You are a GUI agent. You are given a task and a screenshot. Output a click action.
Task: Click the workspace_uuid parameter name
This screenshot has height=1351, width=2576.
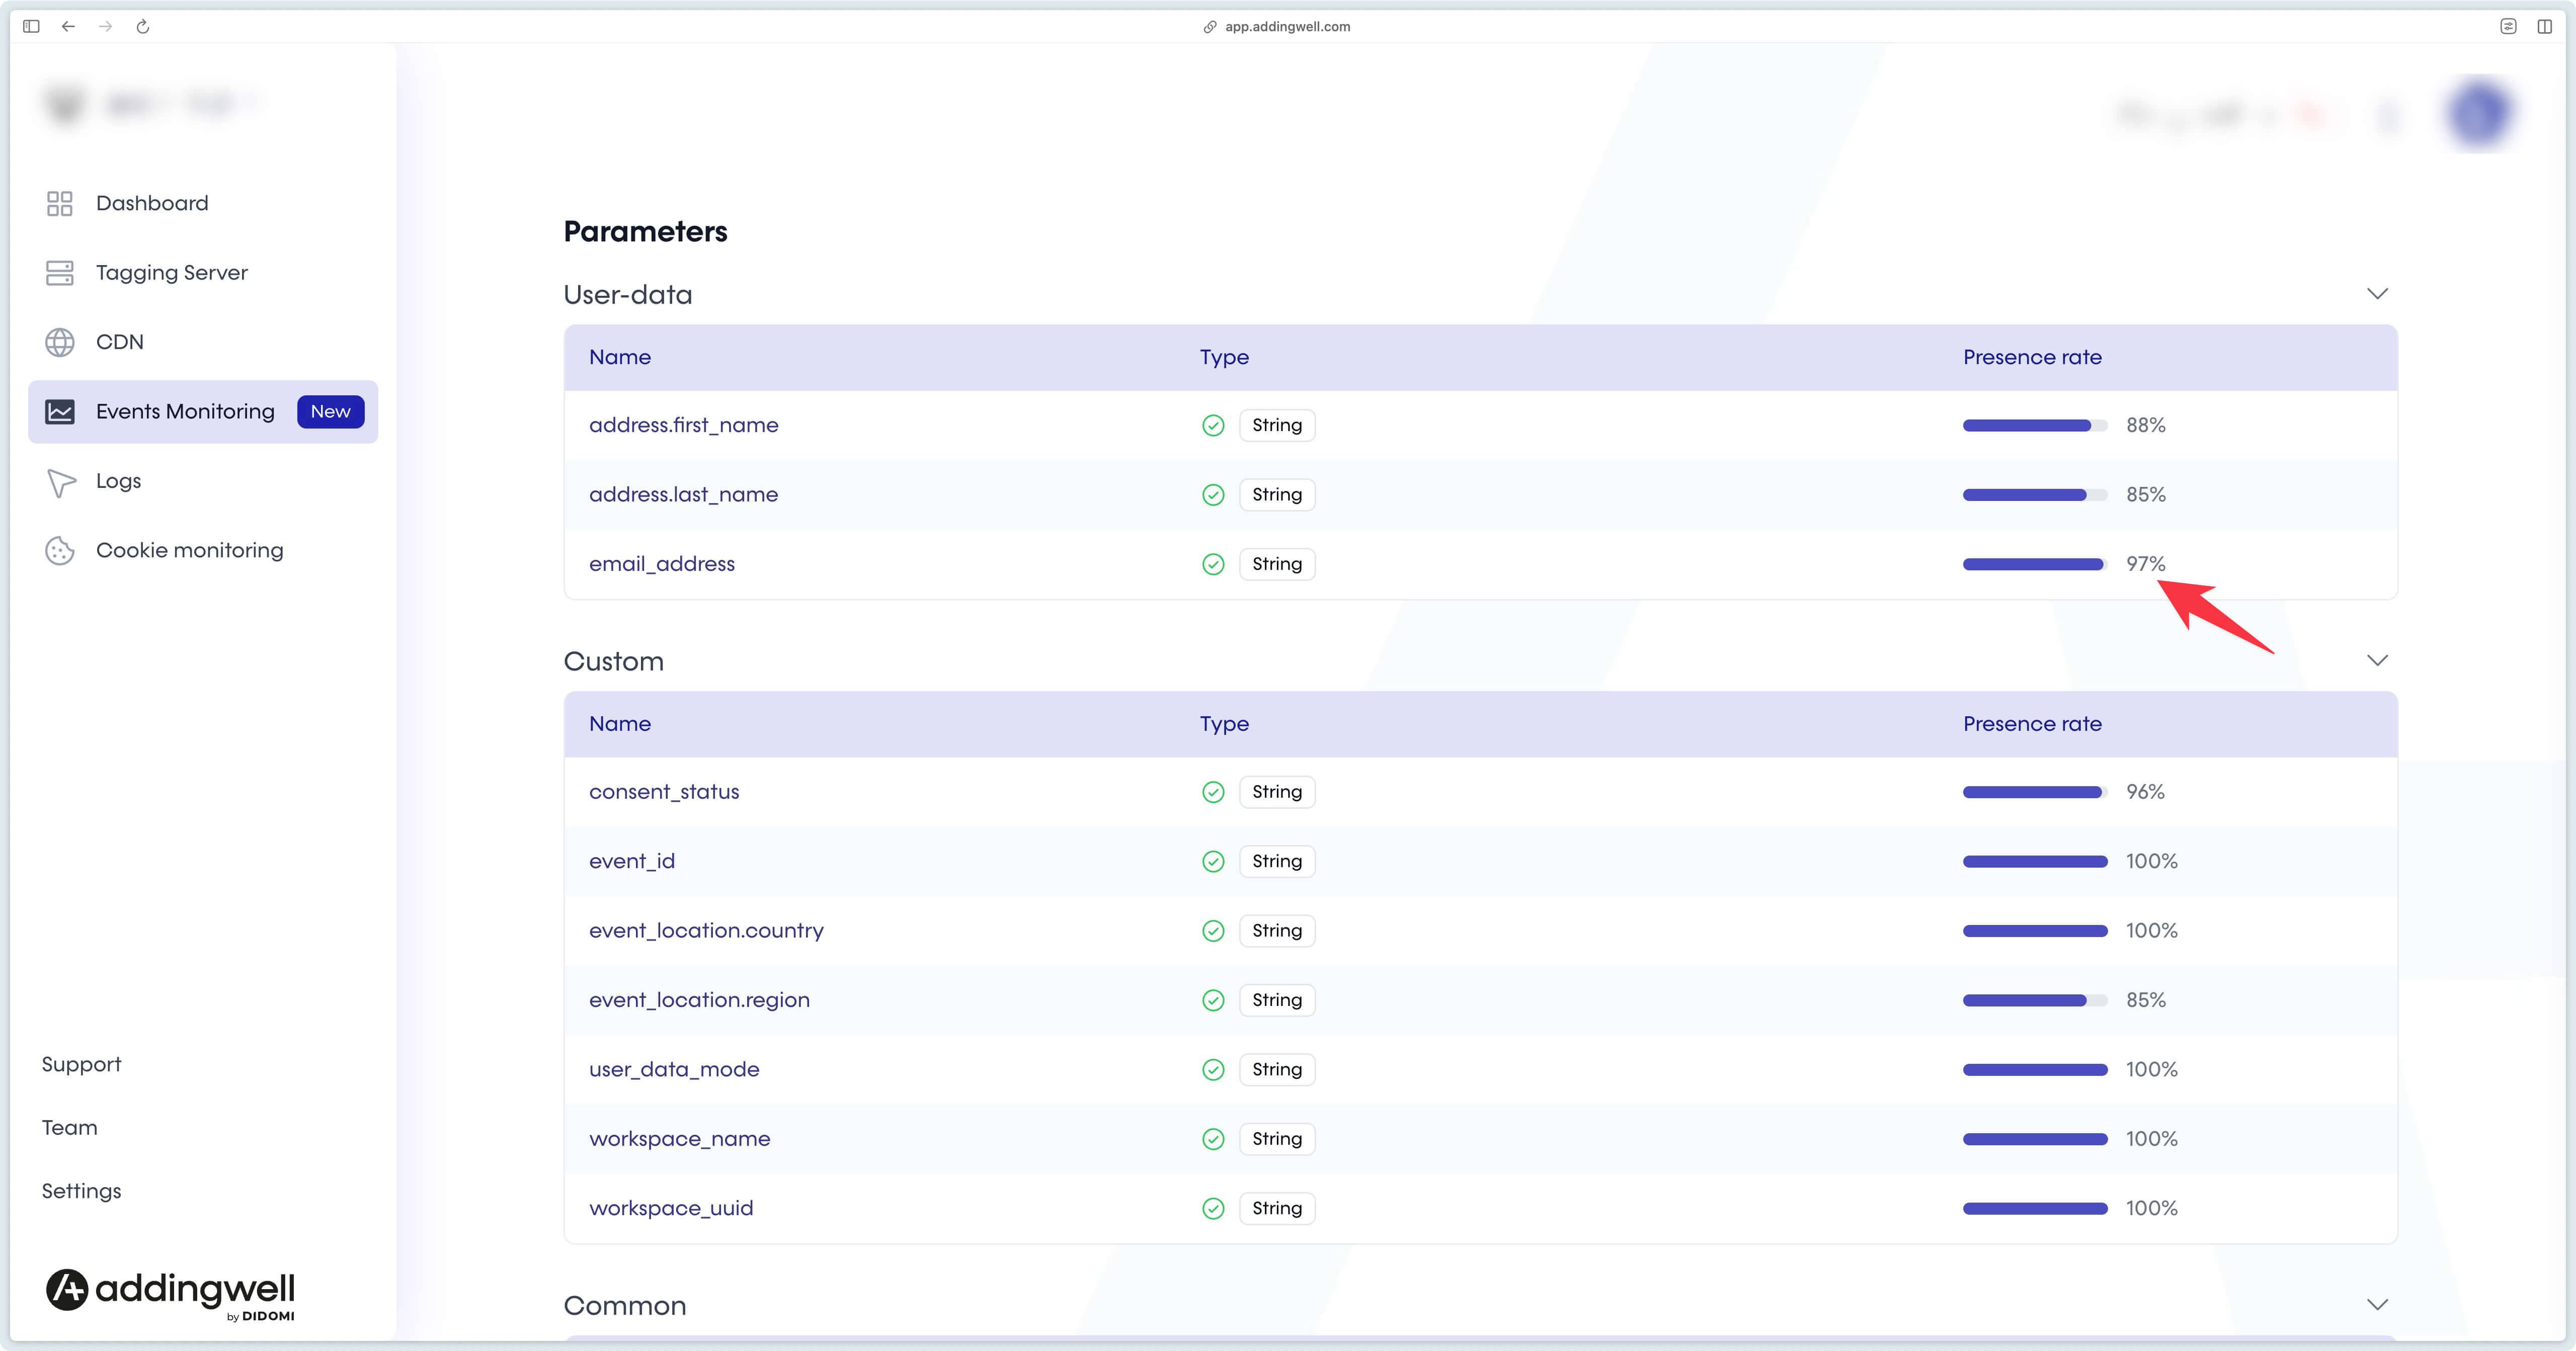pyautogui.click(x=672, y=1209)
